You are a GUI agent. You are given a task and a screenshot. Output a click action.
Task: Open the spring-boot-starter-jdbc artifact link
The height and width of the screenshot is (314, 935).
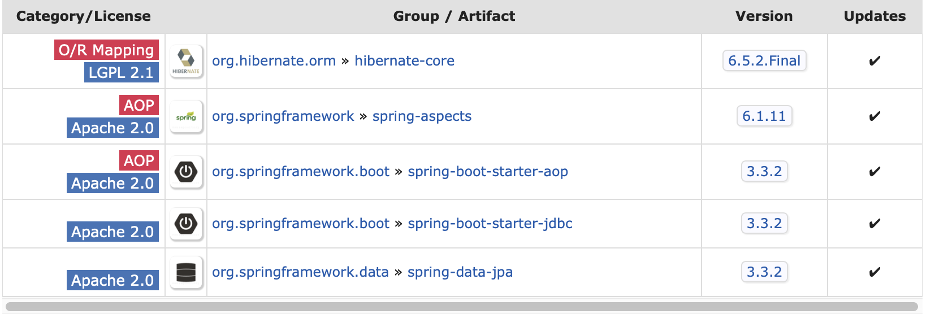[490, 224]
